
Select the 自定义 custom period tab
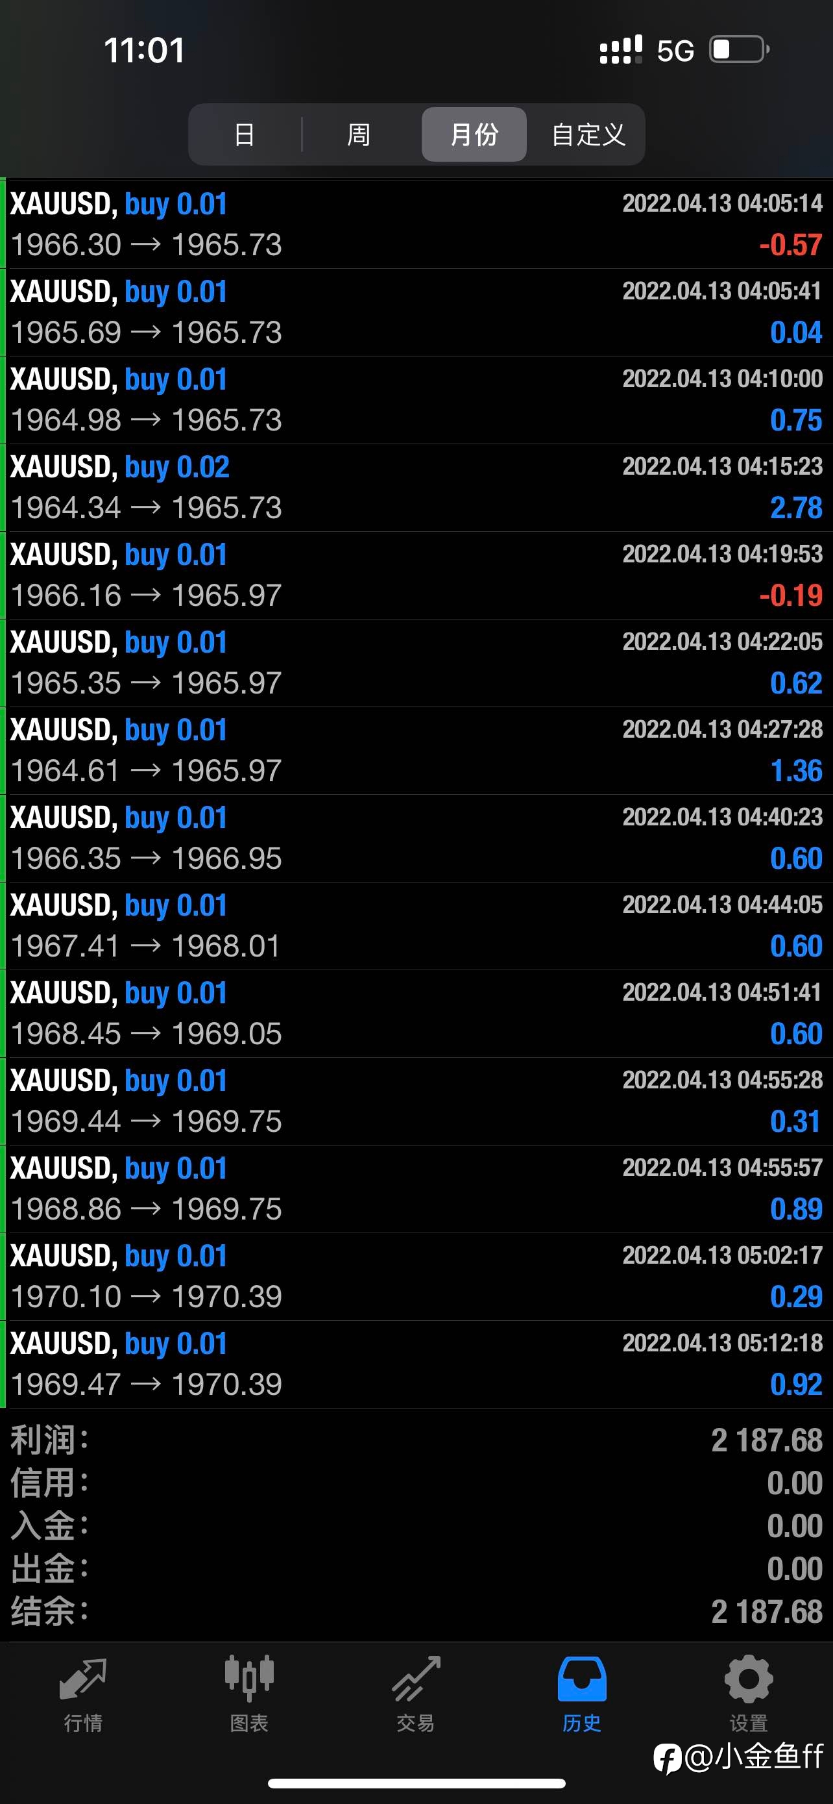588,134
